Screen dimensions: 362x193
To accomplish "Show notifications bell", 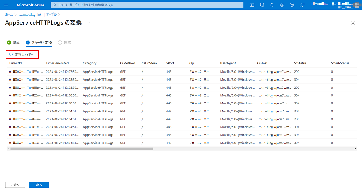I will pyautogui.click(x=272, y=5).
